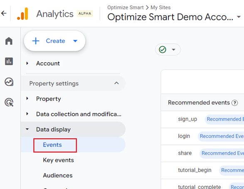Screen dimensions: 244x189
Task: Click the sign_up event row
Action: [x=202, y=119]
